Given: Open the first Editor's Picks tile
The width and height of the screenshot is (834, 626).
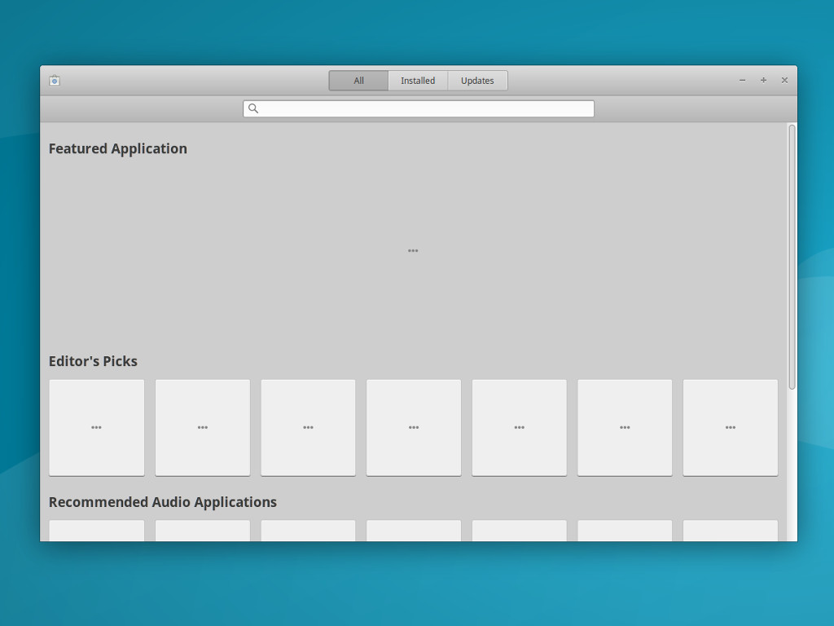Looking at the screenshot, I should click(97, 427).
